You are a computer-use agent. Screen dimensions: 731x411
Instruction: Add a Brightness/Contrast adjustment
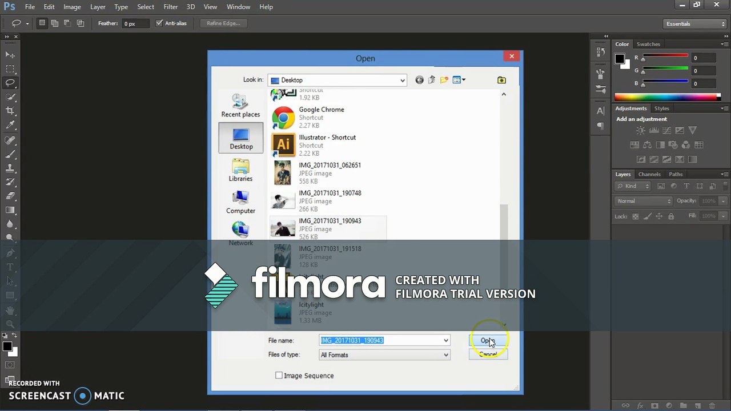pos(641,131)
